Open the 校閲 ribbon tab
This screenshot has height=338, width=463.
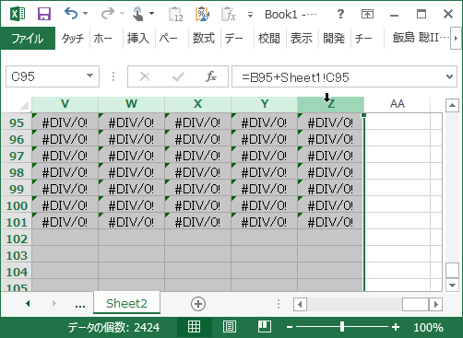269,39
